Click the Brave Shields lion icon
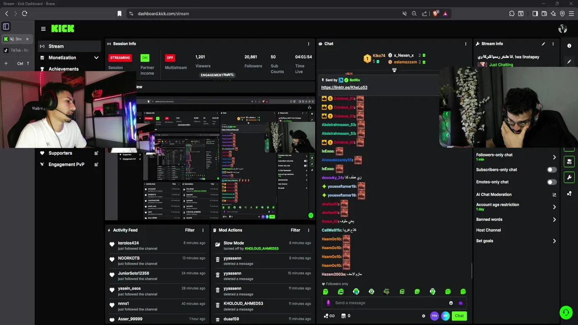This screenshot has width=578, height=325. 435,14
